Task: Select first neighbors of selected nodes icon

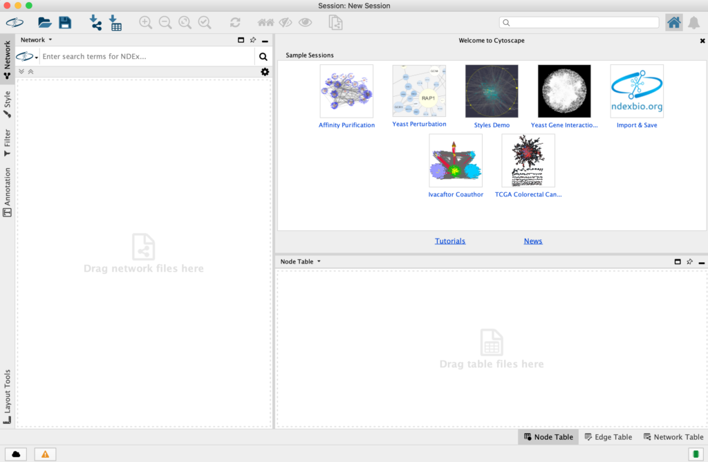Action: click(265, 22)
